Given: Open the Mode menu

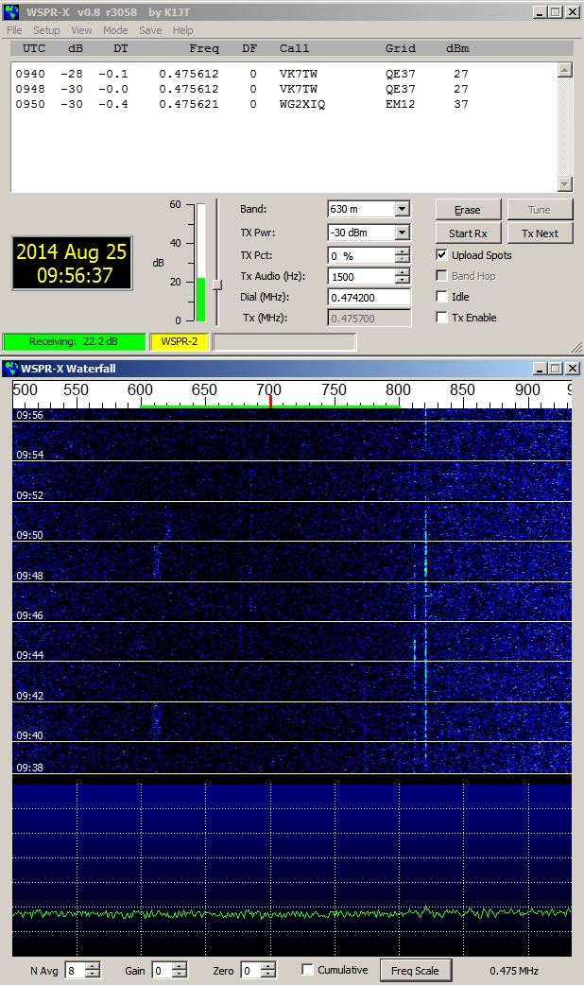Looking at the screenshot, I should (x=115, y=30).
